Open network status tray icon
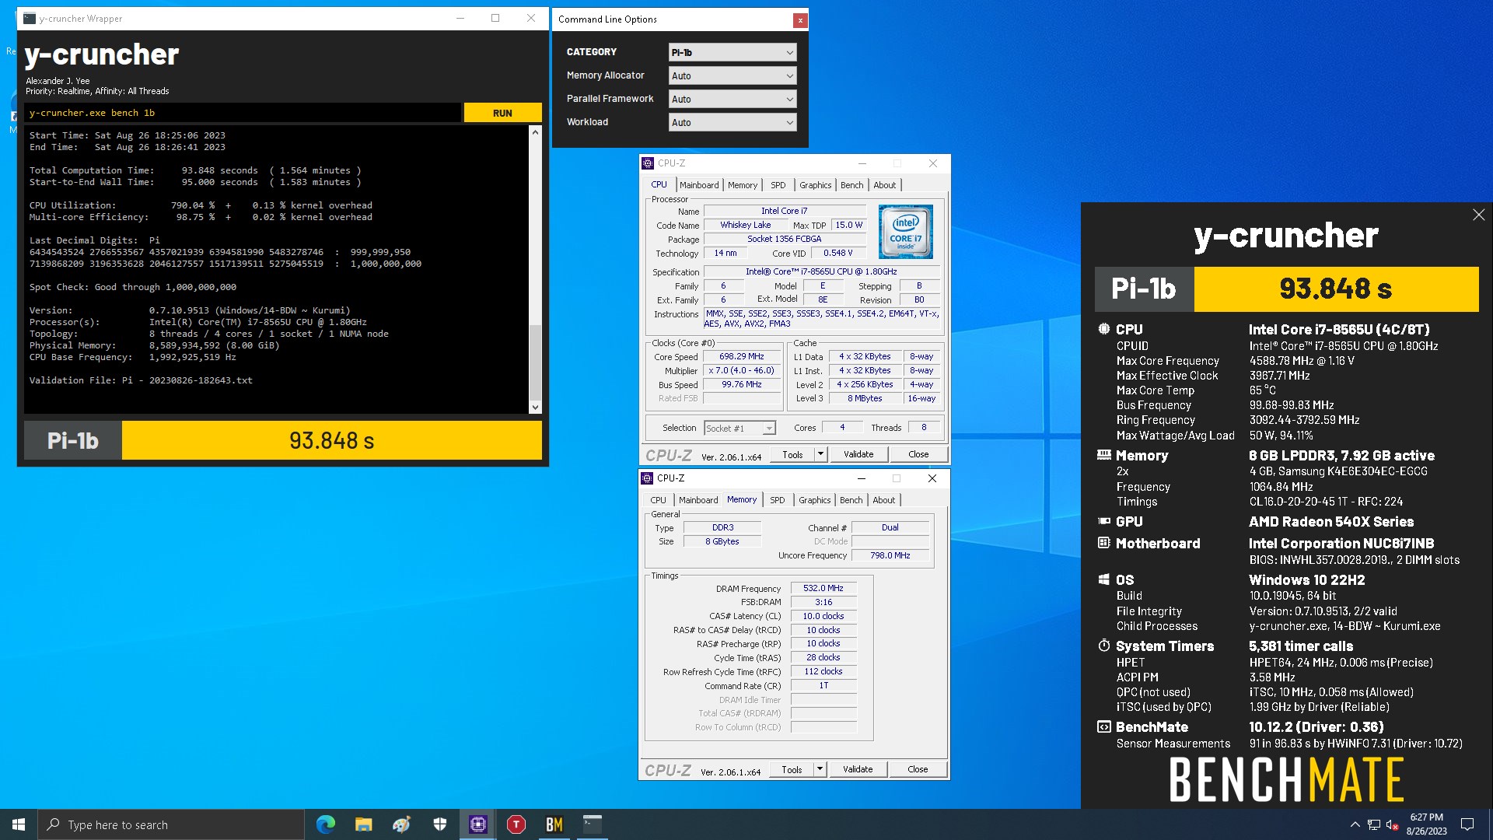The height and width of the screenshot is (840, 1493). pos(1374,824)
